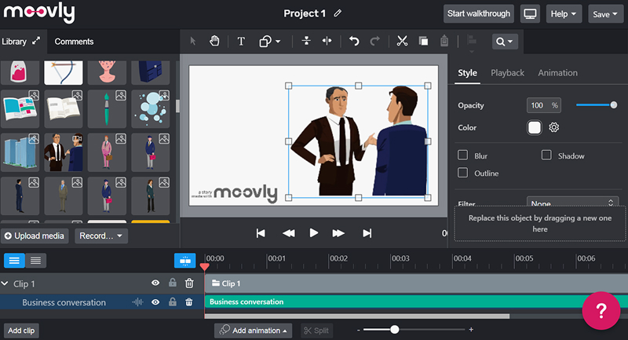The width and height of the screenshot is (628, 340).
Task: Select the hand pan tool
Action: click(x=214, y=41)
